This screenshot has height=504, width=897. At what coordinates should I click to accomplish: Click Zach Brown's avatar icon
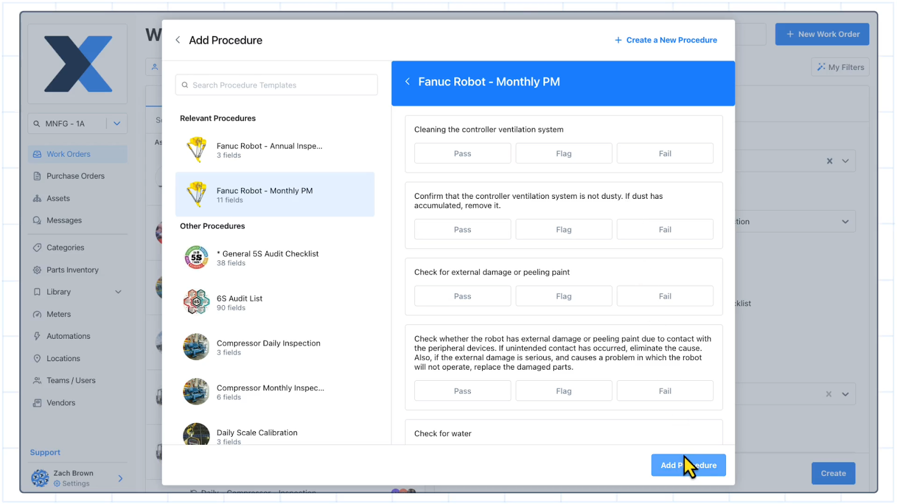point(40,478)
